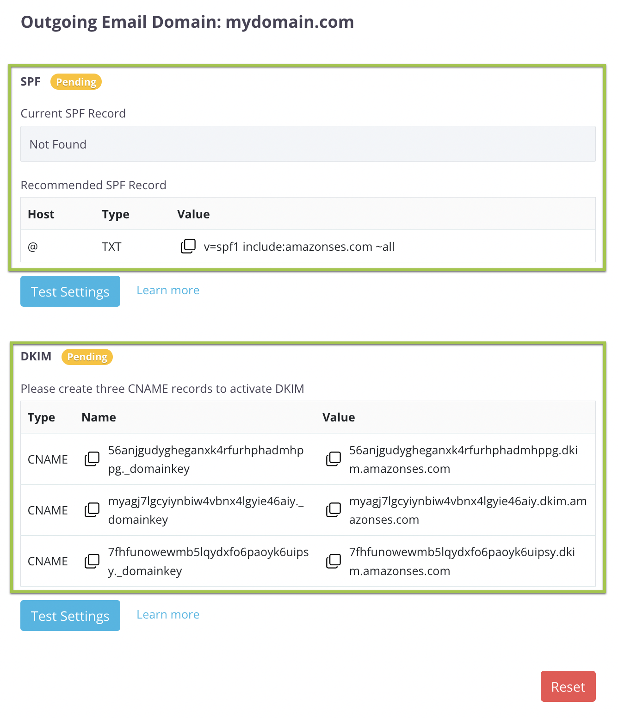
Task: Click the 56anjgudy dkim.amazonses.com value text
Action: click(x=463, y=459)
